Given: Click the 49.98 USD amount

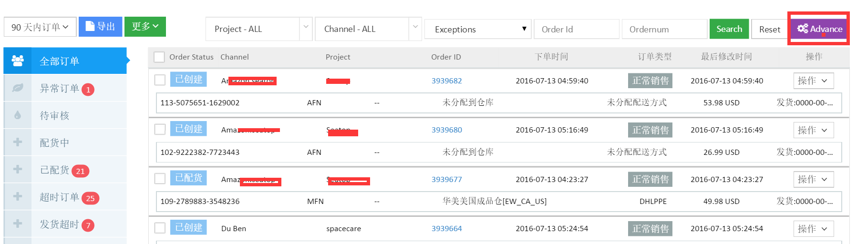Looking at the screenshot, I should coord(721,201).
